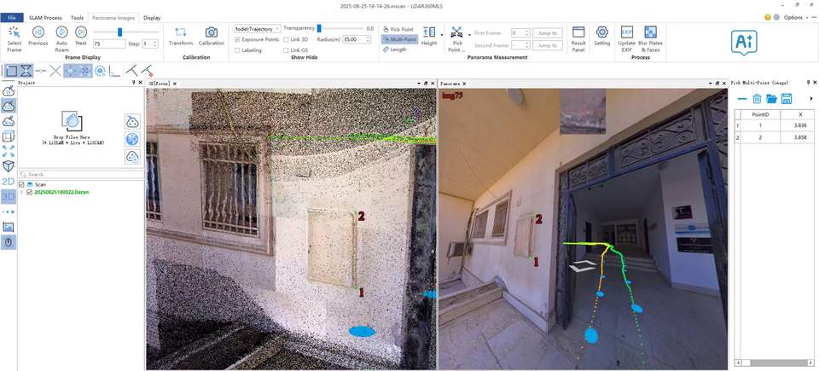This screenshot has width=819, height=371.
Task: Enable the Link GS checkbox
Action: 287,50
